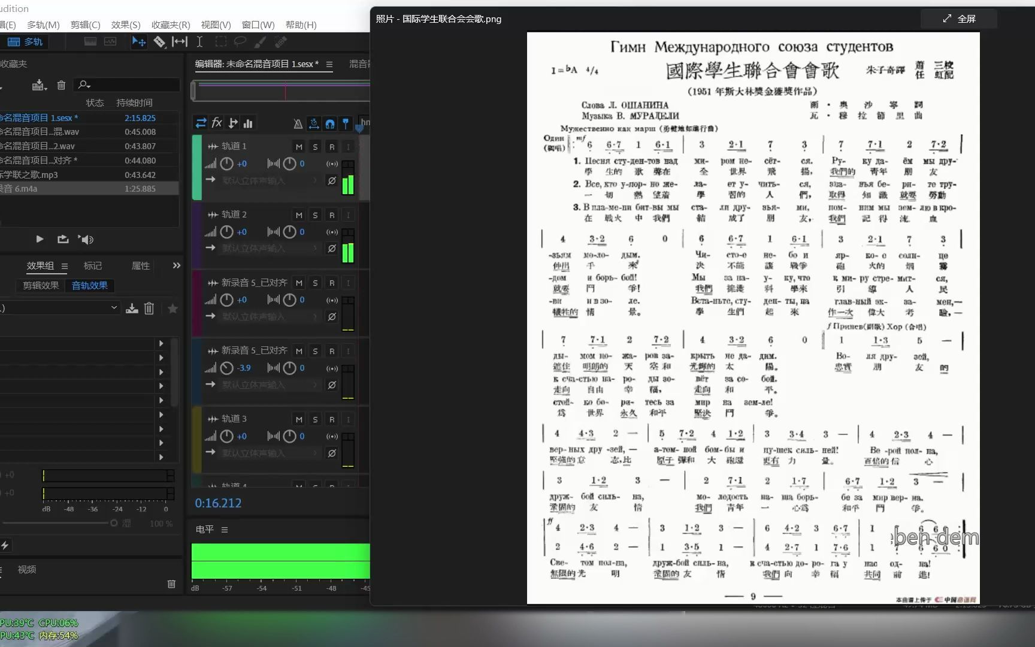The height and width of the screenshot is (647, 1035).
Task: Select the 剪辑效果 button
Action: [x=41, y=285]
